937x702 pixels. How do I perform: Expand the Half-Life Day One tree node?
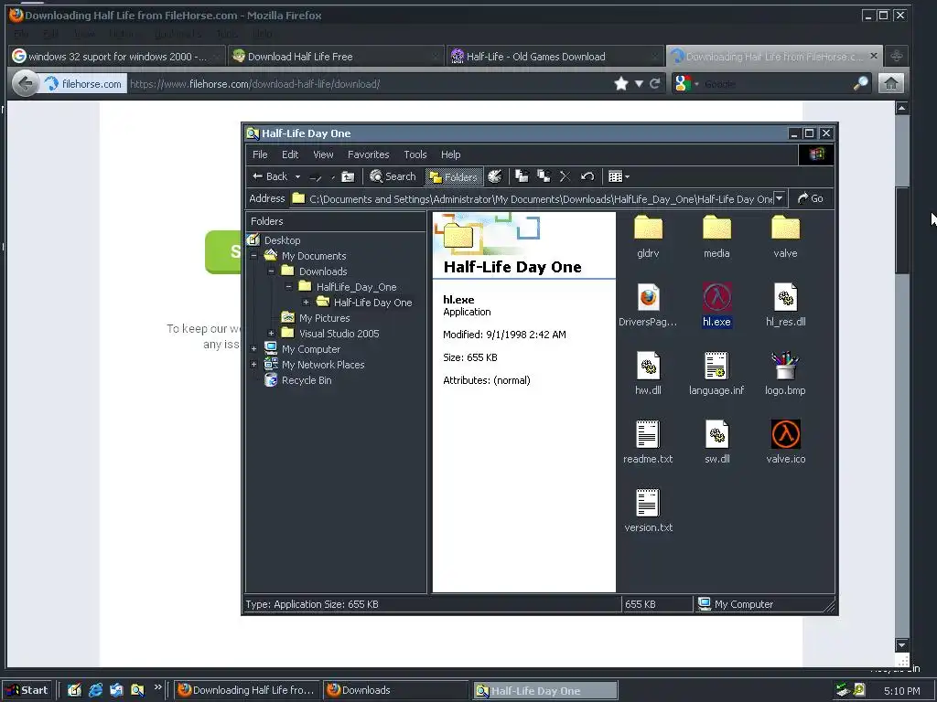point(306,302)
